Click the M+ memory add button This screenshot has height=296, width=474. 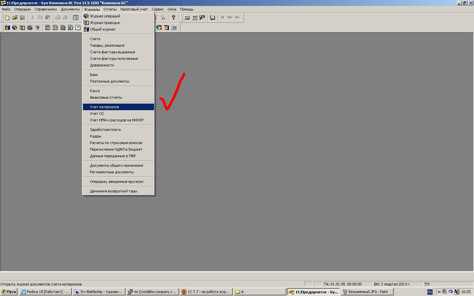(x=230, y=18)
